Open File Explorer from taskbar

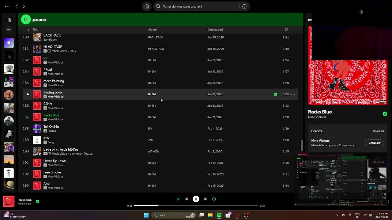point(210,215)
